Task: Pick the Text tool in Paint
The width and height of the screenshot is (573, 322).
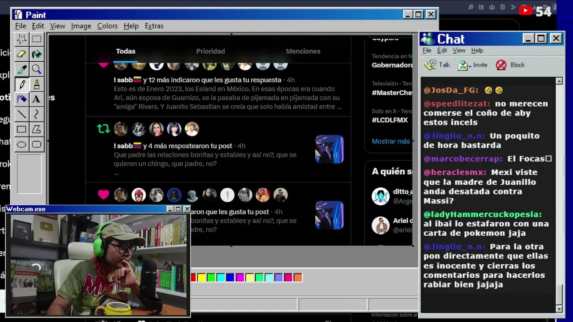Action: point(37,99)
